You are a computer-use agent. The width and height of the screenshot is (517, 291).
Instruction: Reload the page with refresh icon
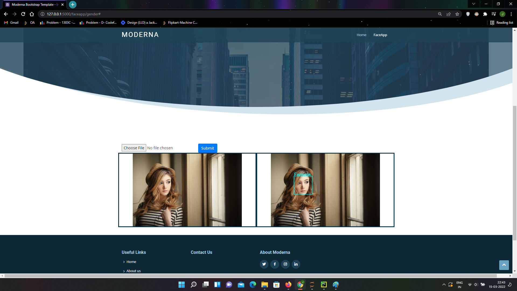coord(23,14)
